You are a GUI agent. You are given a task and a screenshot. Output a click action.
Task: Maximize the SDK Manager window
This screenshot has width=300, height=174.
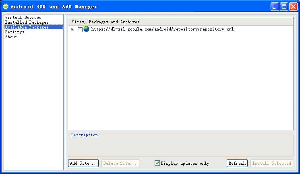pyautogui.click(x=284, y=7)
